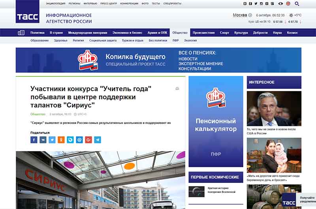Open the Краткая история покорения Вселенной thumbnail
Viewport: 316px width, 209px height.
coord(196,192)
